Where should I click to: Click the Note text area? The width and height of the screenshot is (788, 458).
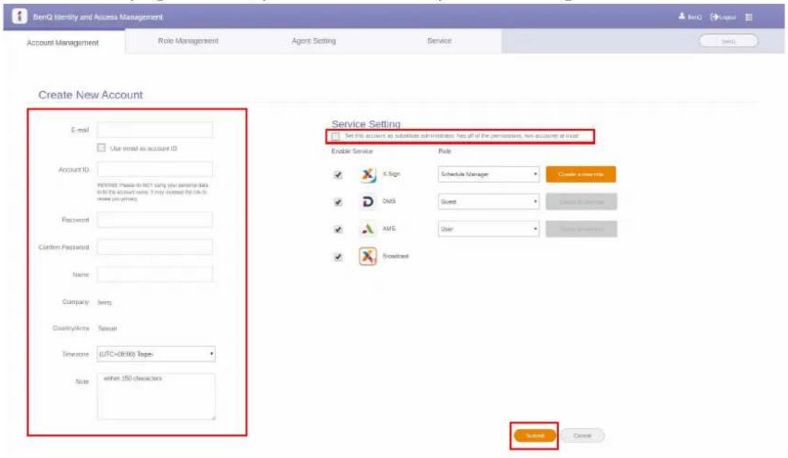point(156,396)
